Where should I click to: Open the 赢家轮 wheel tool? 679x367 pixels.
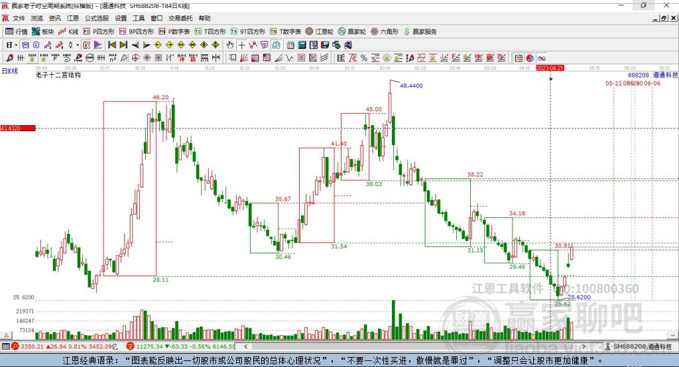pos(352,32)
